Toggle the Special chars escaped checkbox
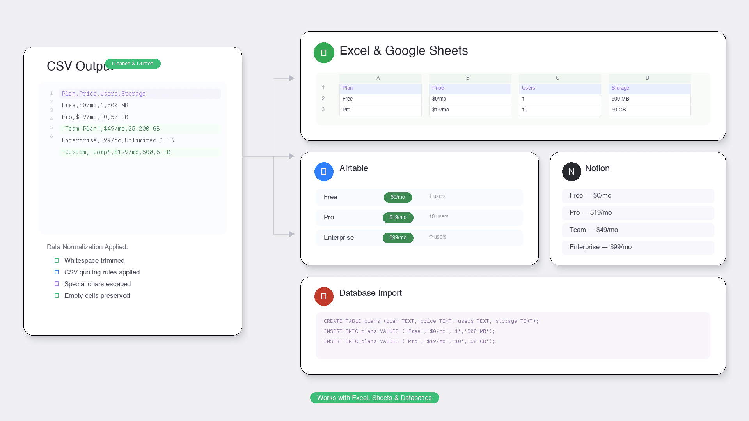Viewport: 749px width, 421px height. click(x=57, y=284)
